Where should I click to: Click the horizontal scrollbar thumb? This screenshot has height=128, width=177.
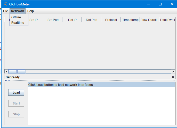(17, 71)
